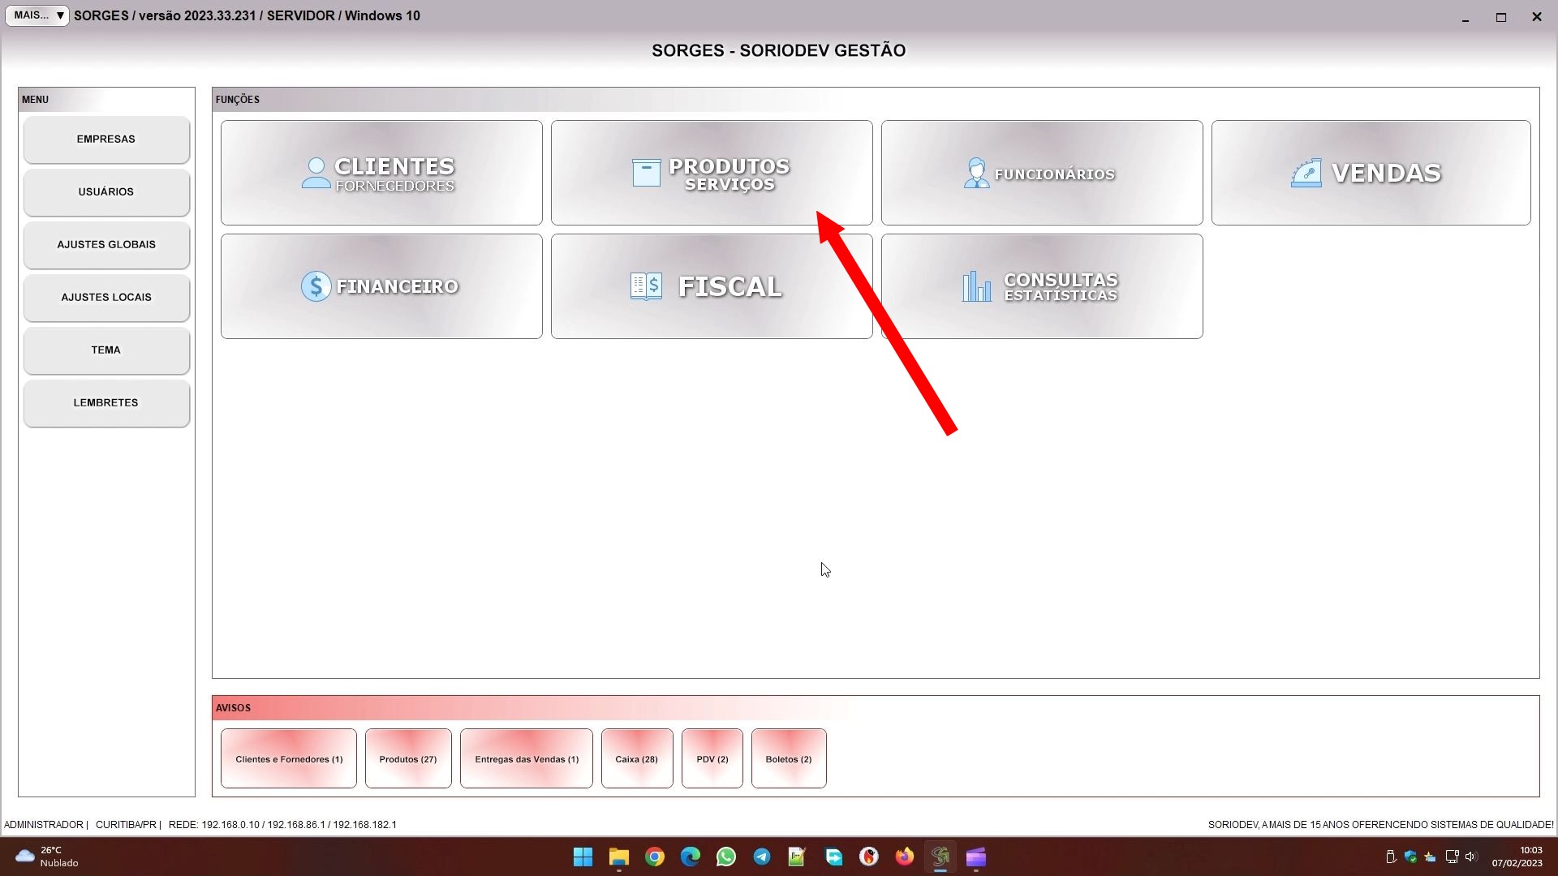Click the network icon in system tray
Image resolution: width=1558 pixels, height=876 pixels.
point(1452,857)
